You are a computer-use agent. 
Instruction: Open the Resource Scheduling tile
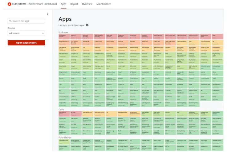click(111, 55)
